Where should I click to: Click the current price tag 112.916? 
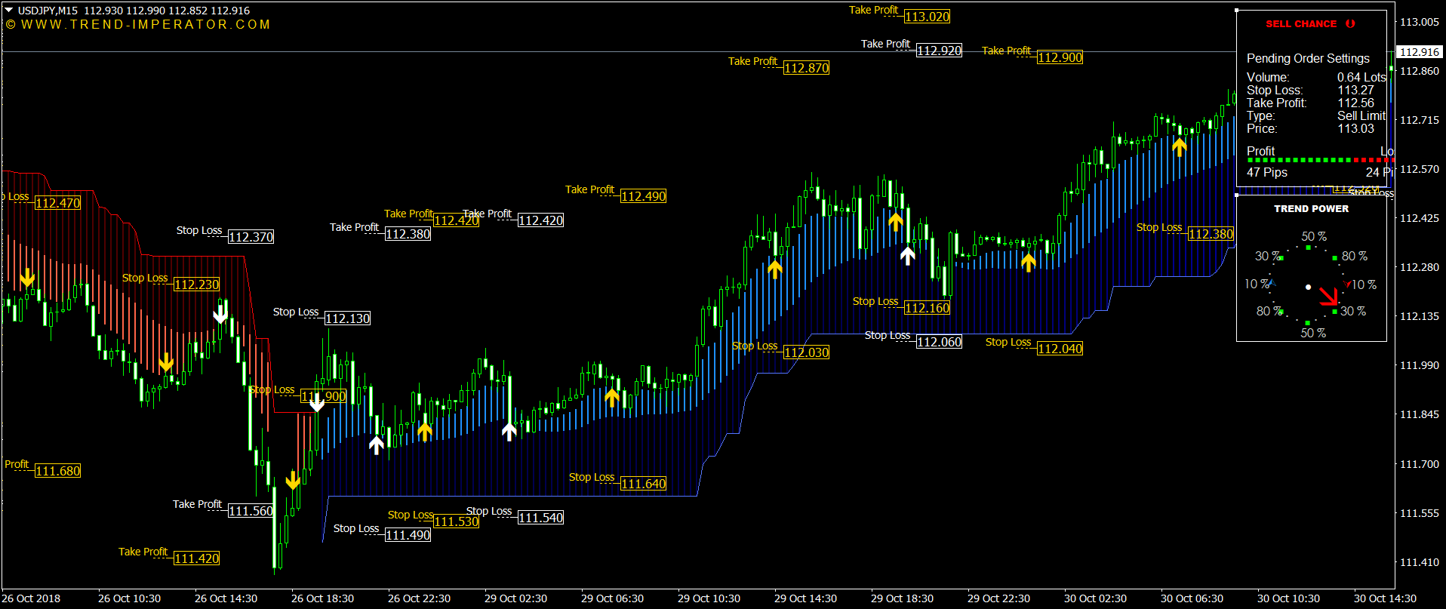point(1420,52)
